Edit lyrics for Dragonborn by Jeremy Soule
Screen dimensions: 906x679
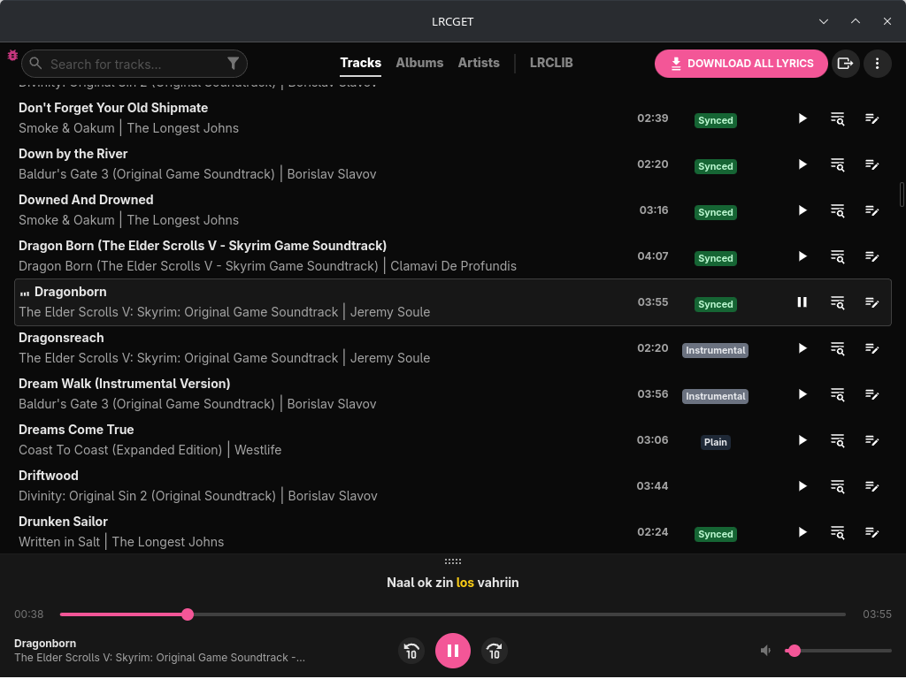(871, 302)
